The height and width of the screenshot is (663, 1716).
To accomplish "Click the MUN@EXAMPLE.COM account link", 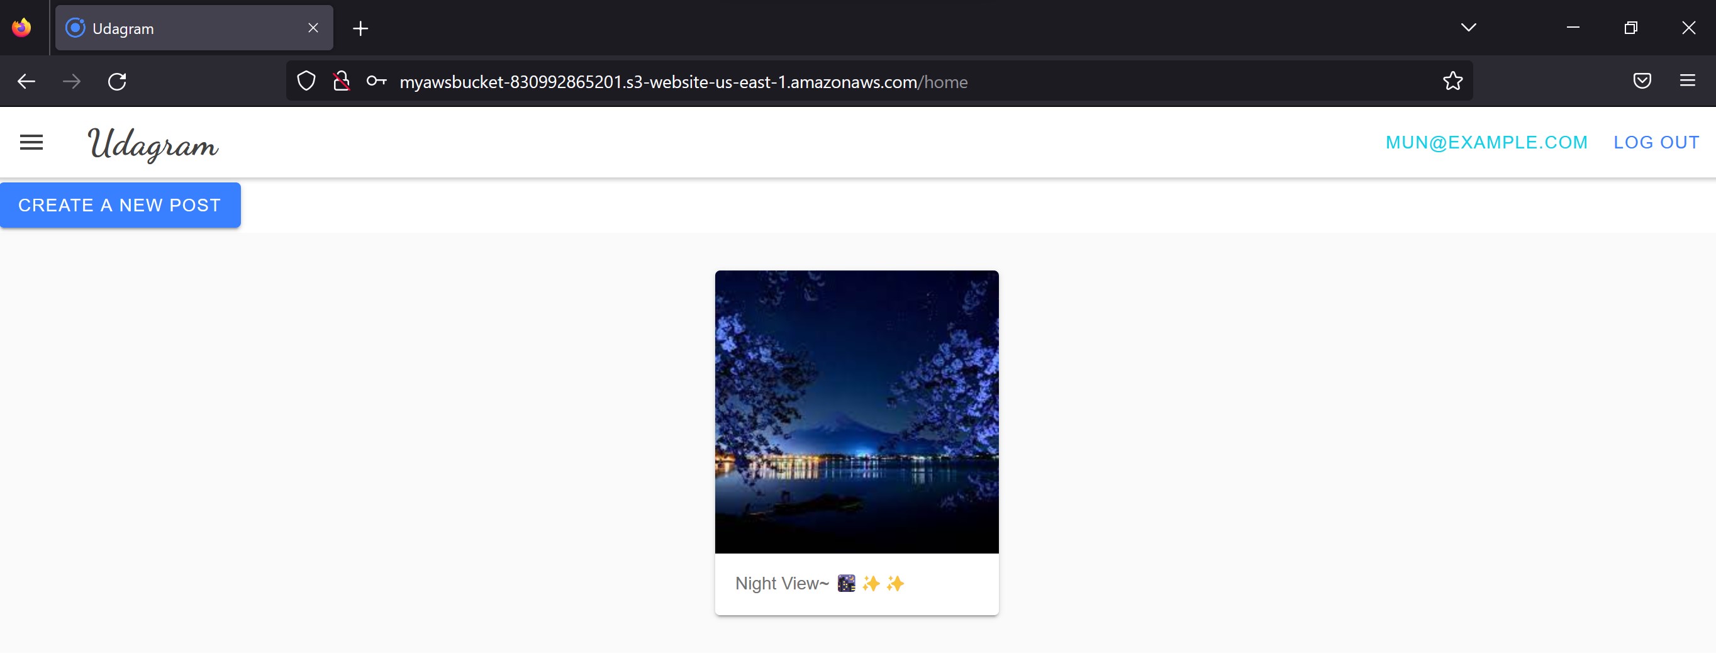I will [x=1487, y=142].
